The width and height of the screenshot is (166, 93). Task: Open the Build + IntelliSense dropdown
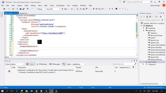pos(76,64)
